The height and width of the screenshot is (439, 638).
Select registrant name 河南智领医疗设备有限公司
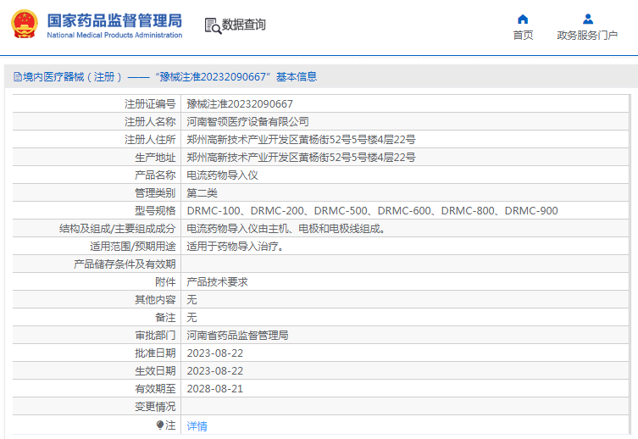coord(247,122)
